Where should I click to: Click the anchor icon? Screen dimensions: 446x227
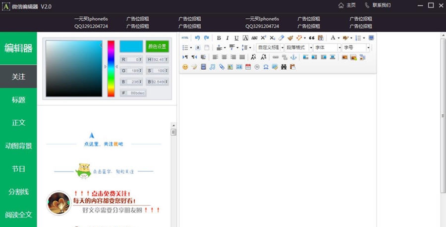[293, 57]
